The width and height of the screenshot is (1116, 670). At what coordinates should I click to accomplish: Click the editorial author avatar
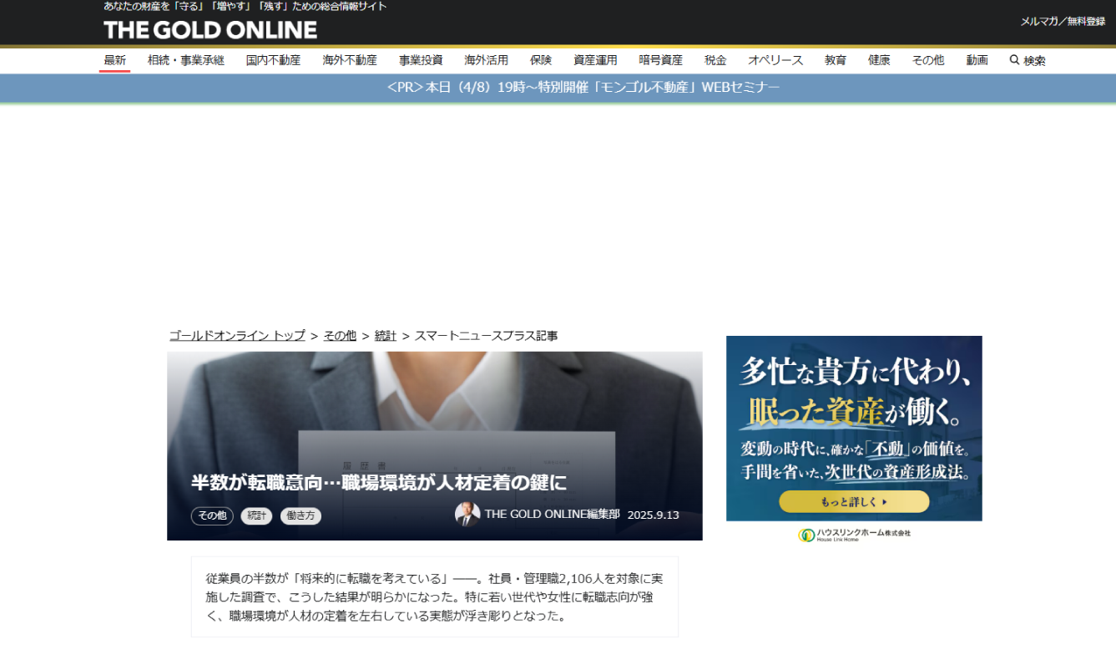click(x=467, y=515)
